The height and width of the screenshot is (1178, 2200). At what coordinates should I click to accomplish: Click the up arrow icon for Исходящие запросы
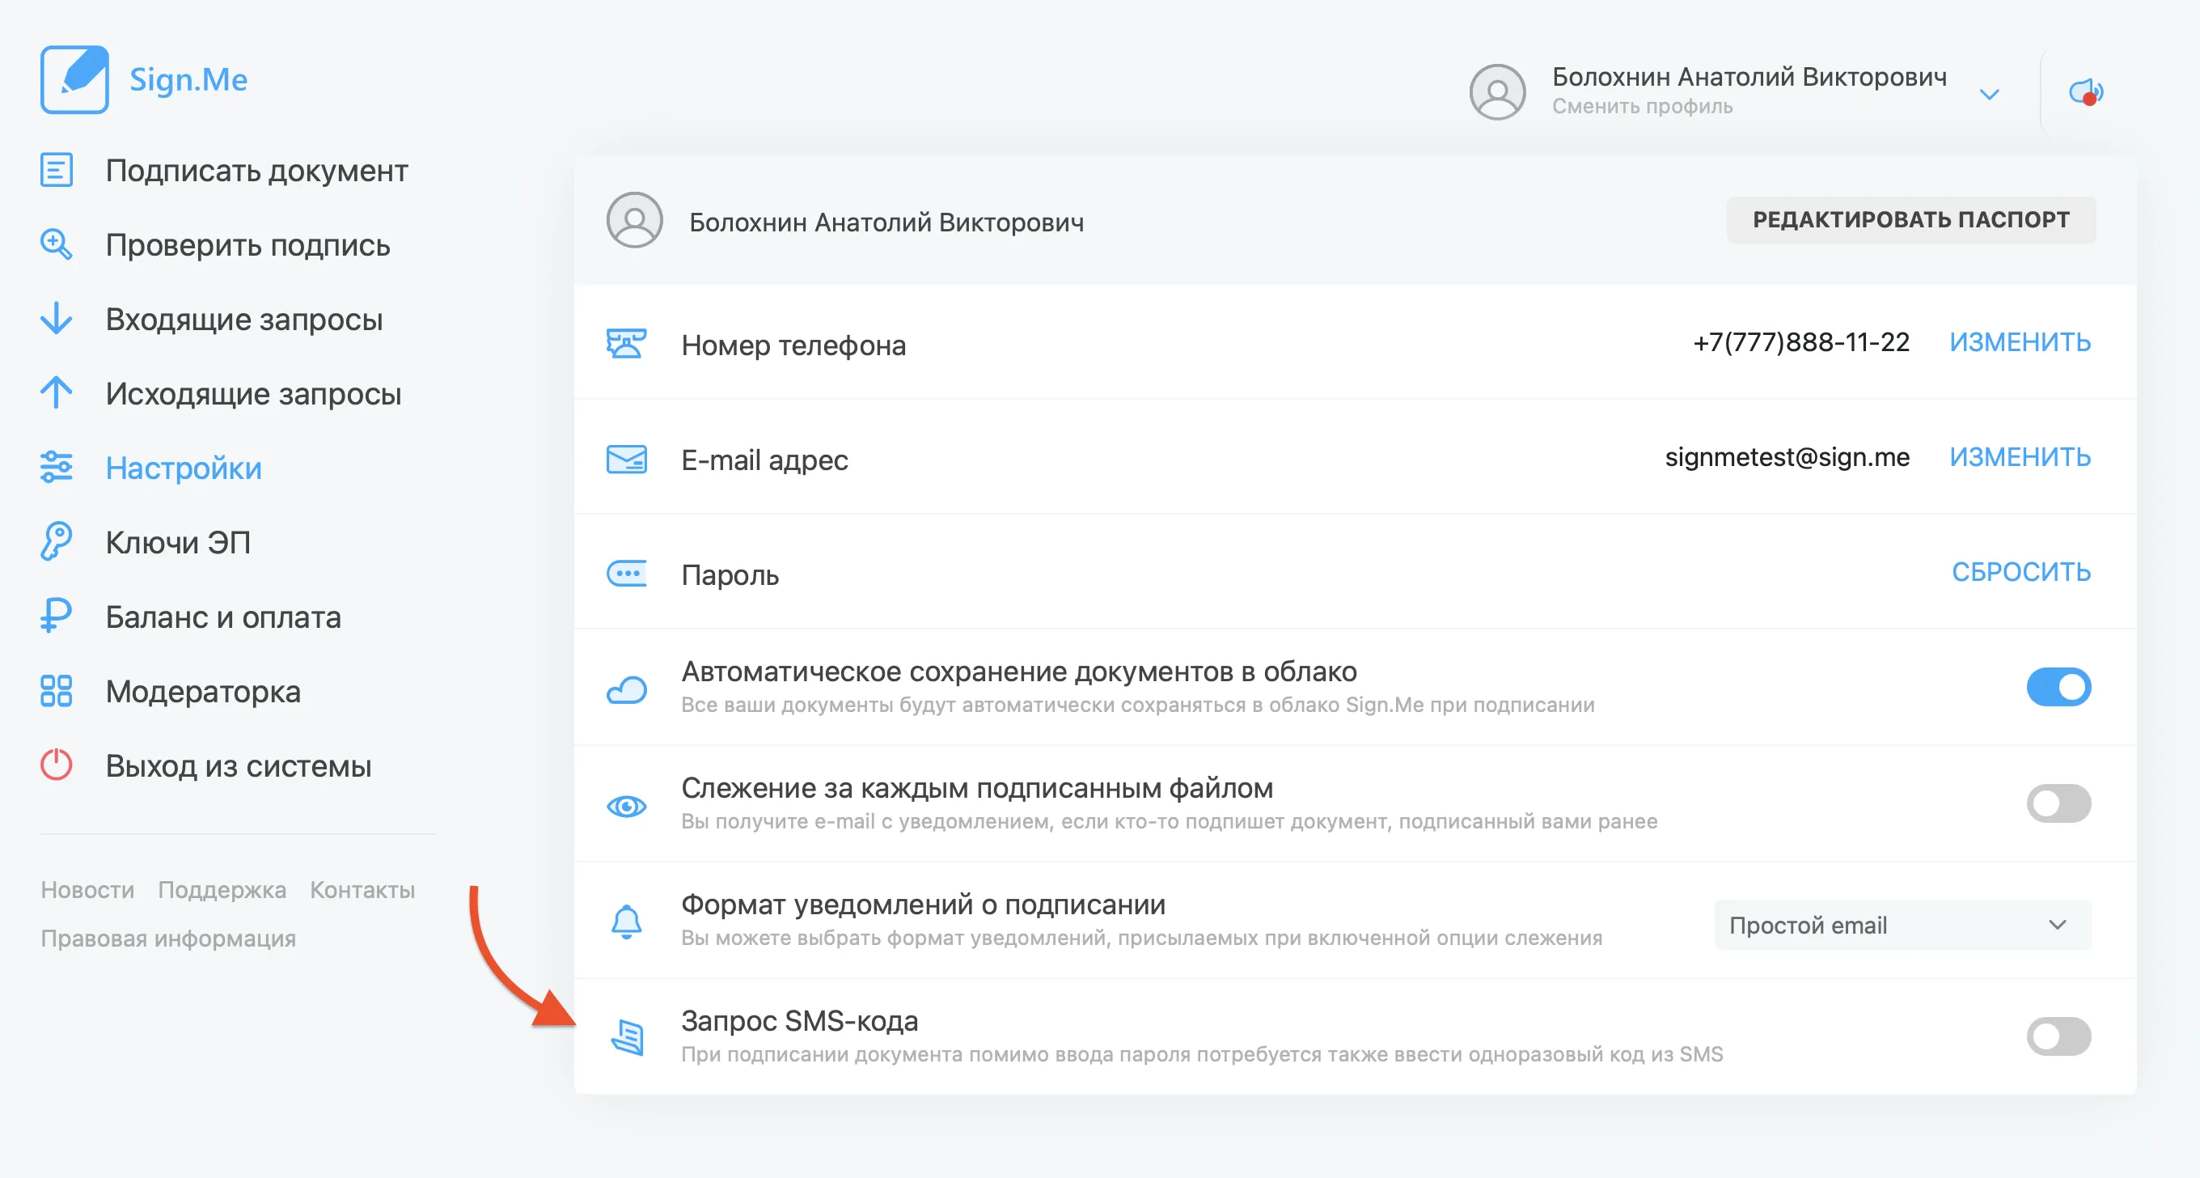(x=57, y=393)
